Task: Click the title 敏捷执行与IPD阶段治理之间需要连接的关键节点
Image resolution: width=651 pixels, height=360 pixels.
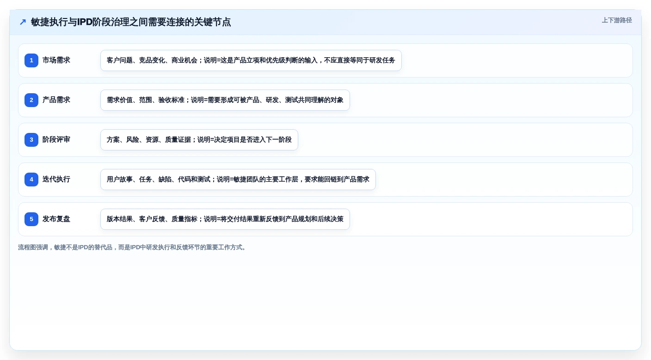Action: pyautogui.click(x=131, y=22)
